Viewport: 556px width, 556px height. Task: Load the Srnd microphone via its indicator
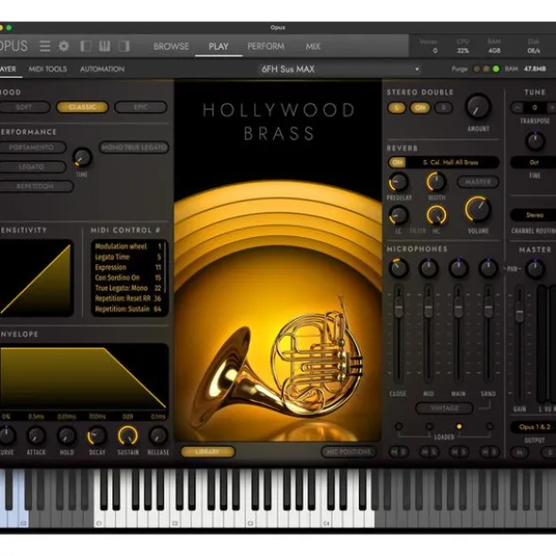490,426
